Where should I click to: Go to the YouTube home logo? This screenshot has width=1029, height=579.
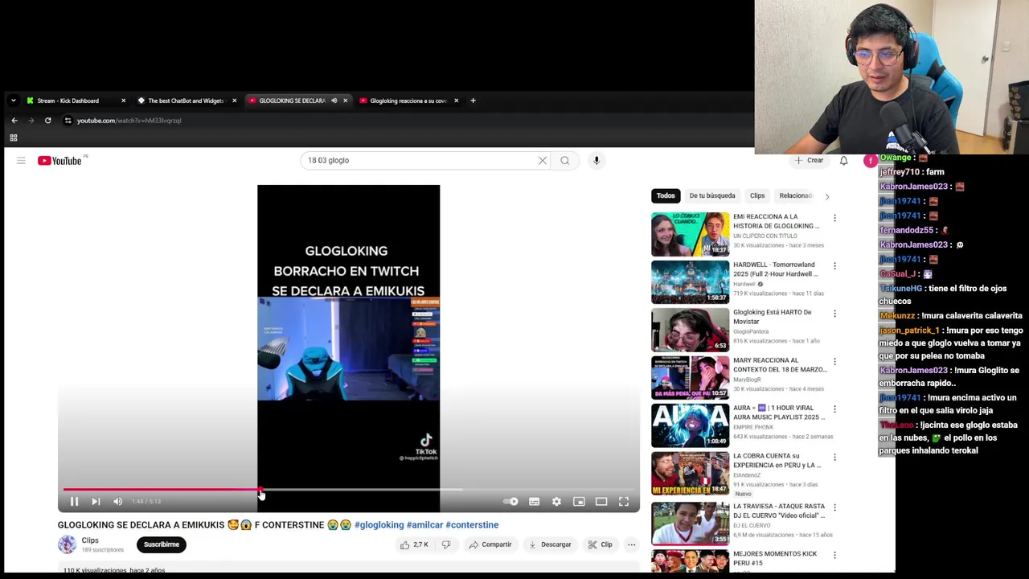(59, 161)
